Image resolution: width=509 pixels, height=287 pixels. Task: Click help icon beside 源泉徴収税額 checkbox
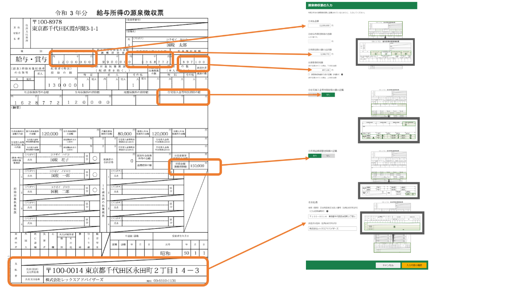[x=342, y=74]
